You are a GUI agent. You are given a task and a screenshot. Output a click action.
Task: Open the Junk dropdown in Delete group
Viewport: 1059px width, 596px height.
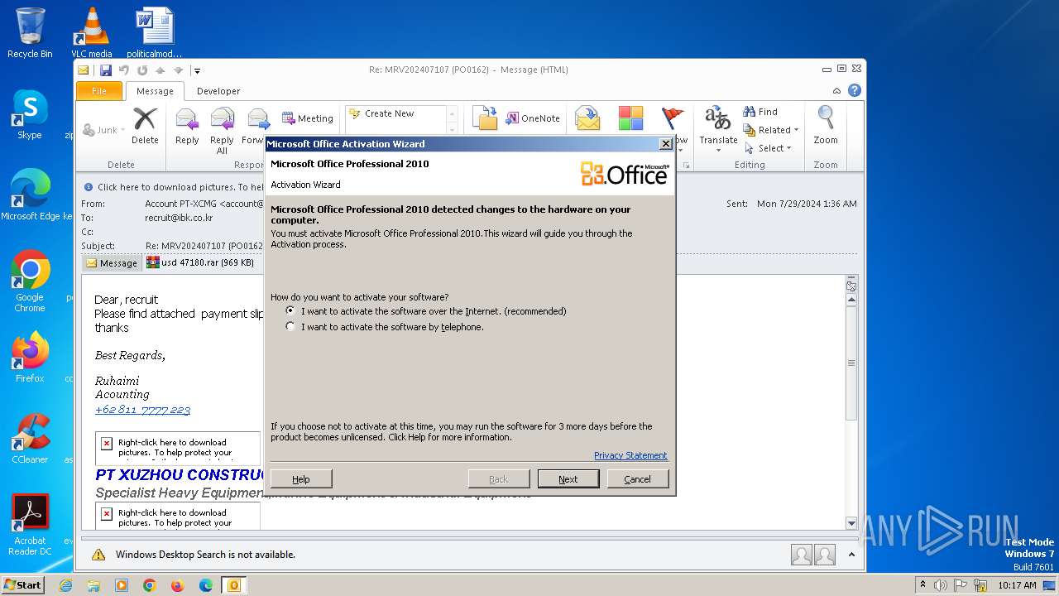(104, 130)
